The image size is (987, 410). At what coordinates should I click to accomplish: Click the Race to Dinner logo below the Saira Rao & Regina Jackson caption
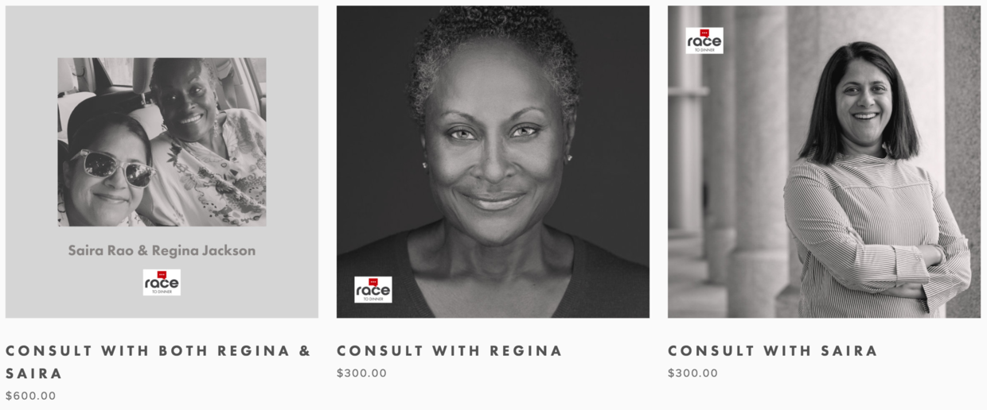click(162, 282)
